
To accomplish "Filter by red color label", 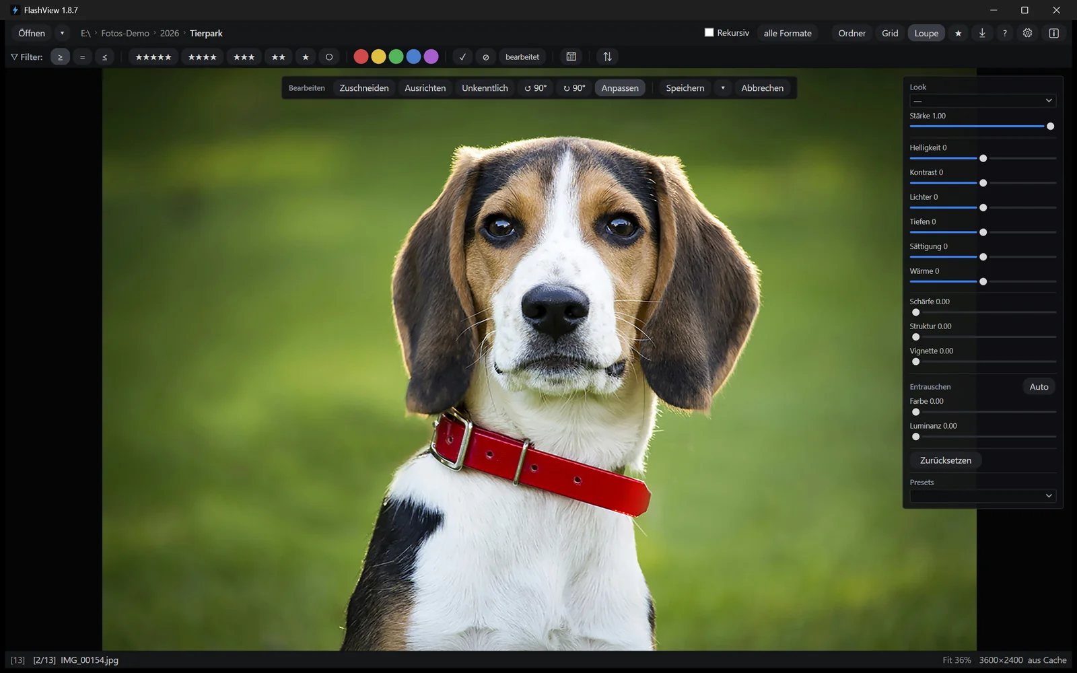I will [361, 57].
